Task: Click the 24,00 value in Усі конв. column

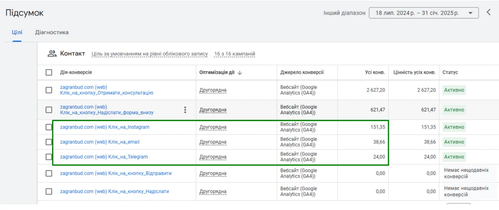Action: 379,157
